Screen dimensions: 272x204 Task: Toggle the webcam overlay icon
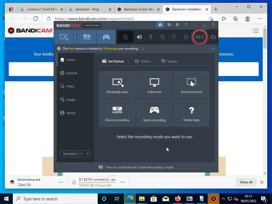click(125, 37)
